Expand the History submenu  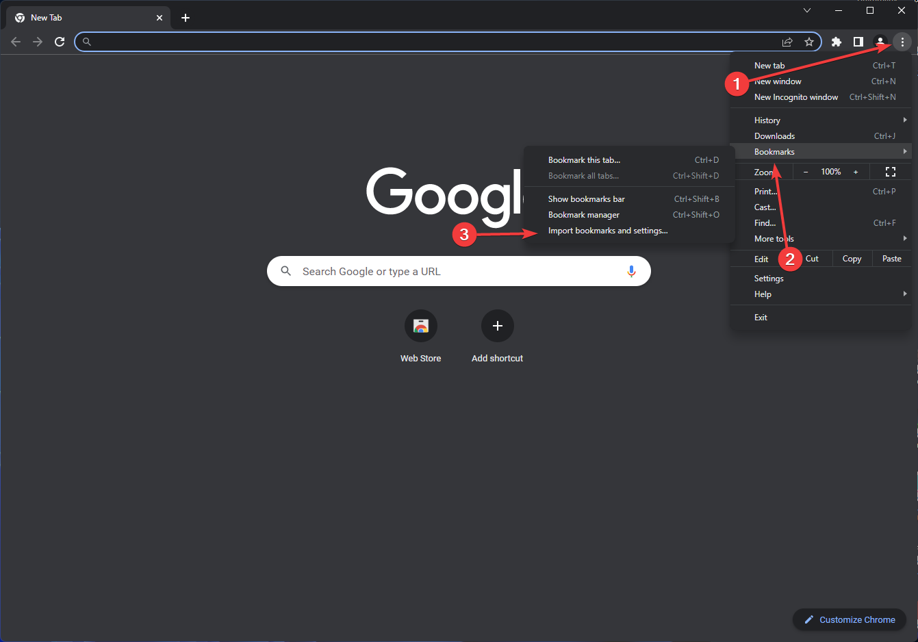[x=767, y=119]
